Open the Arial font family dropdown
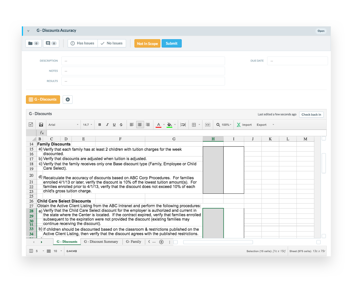Viewport: 352px width, 282px height. click(63, 125)
